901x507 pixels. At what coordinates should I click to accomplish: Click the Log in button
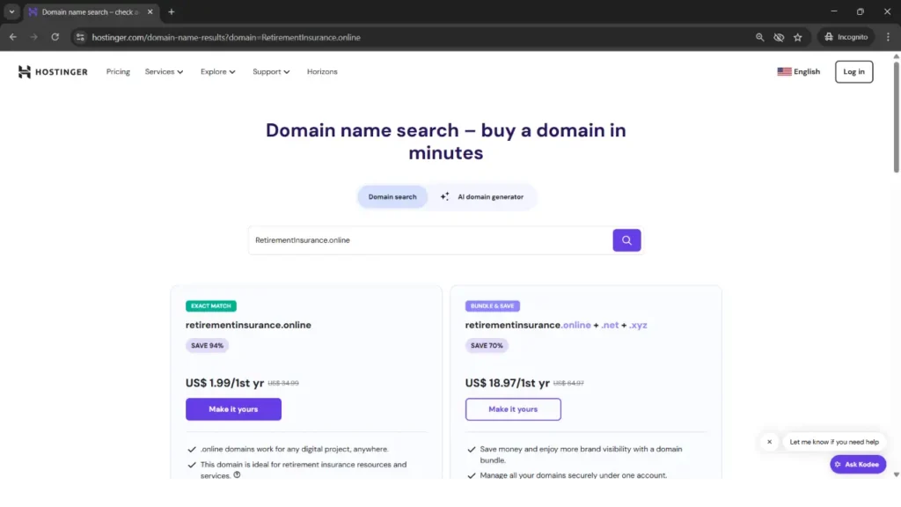[853, 72]
